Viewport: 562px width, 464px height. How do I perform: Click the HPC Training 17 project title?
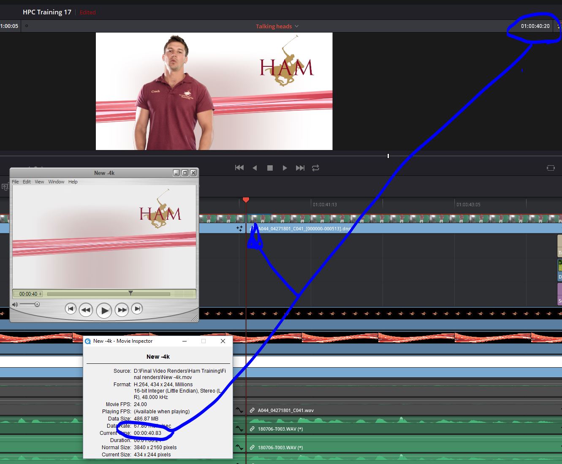47,12
